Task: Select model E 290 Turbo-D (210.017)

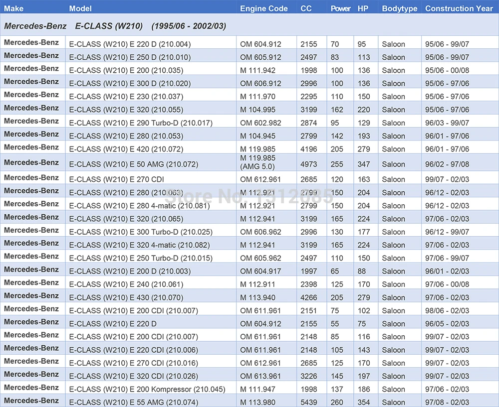Action: [141, 123]
